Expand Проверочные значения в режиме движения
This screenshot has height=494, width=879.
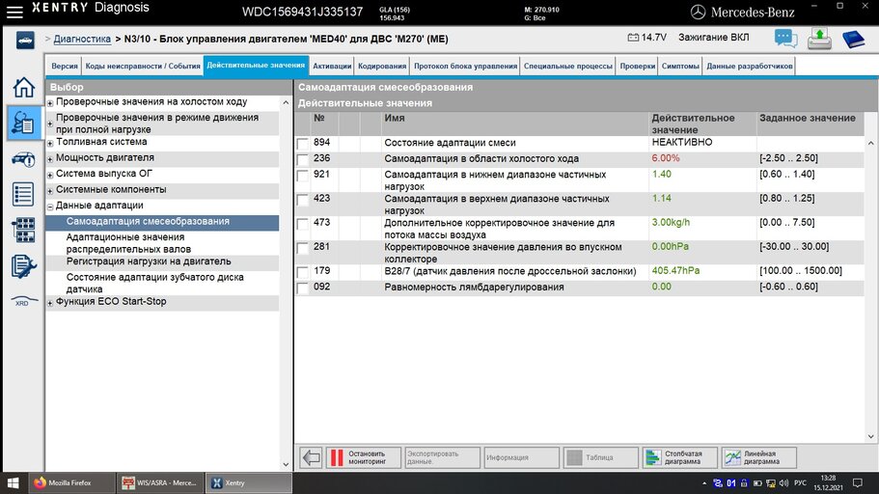tap(50, 123)
